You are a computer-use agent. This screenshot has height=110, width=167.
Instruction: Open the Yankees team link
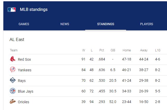point(25,70)
